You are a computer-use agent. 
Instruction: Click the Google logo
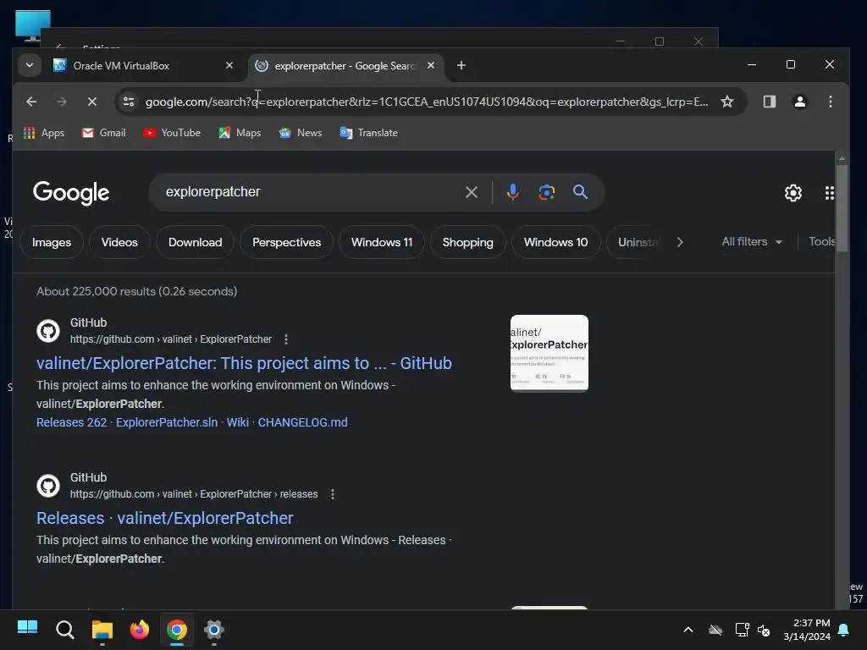71,193
